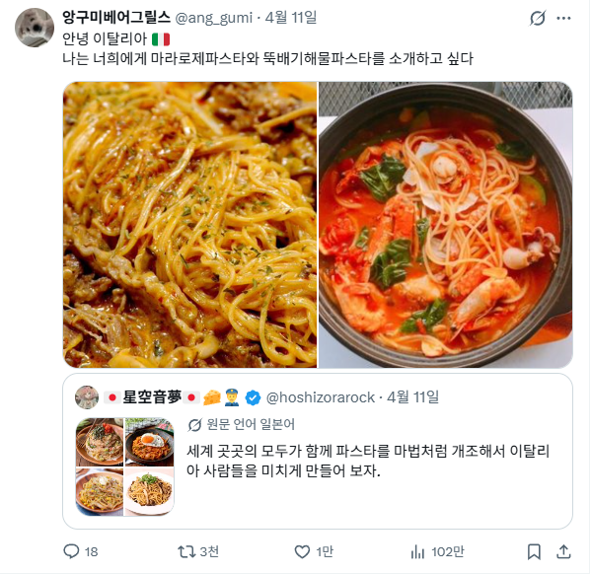Click the 星空音夢 display name
Viewport: 591px width, 574px height.
pyautogui.click(x=152, y=397)
